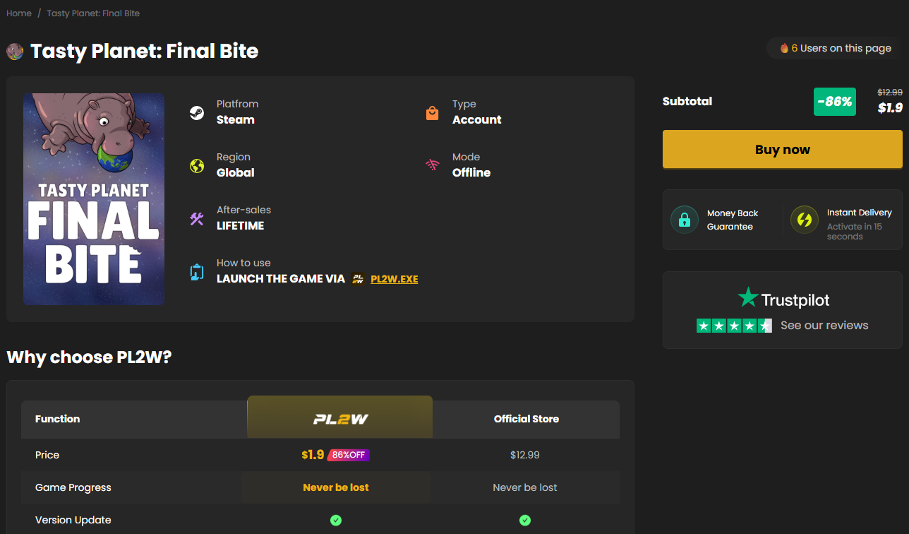Click the After-sales tools icon

(x=197, y=219)
